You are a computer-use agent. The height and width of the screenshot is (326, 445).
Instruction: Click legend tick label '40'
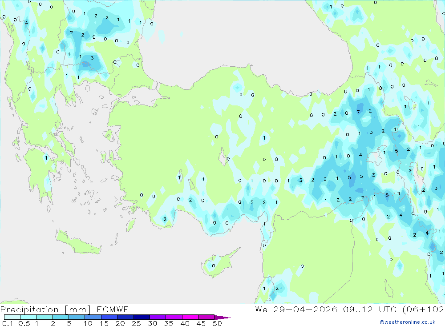pos(185,323)
